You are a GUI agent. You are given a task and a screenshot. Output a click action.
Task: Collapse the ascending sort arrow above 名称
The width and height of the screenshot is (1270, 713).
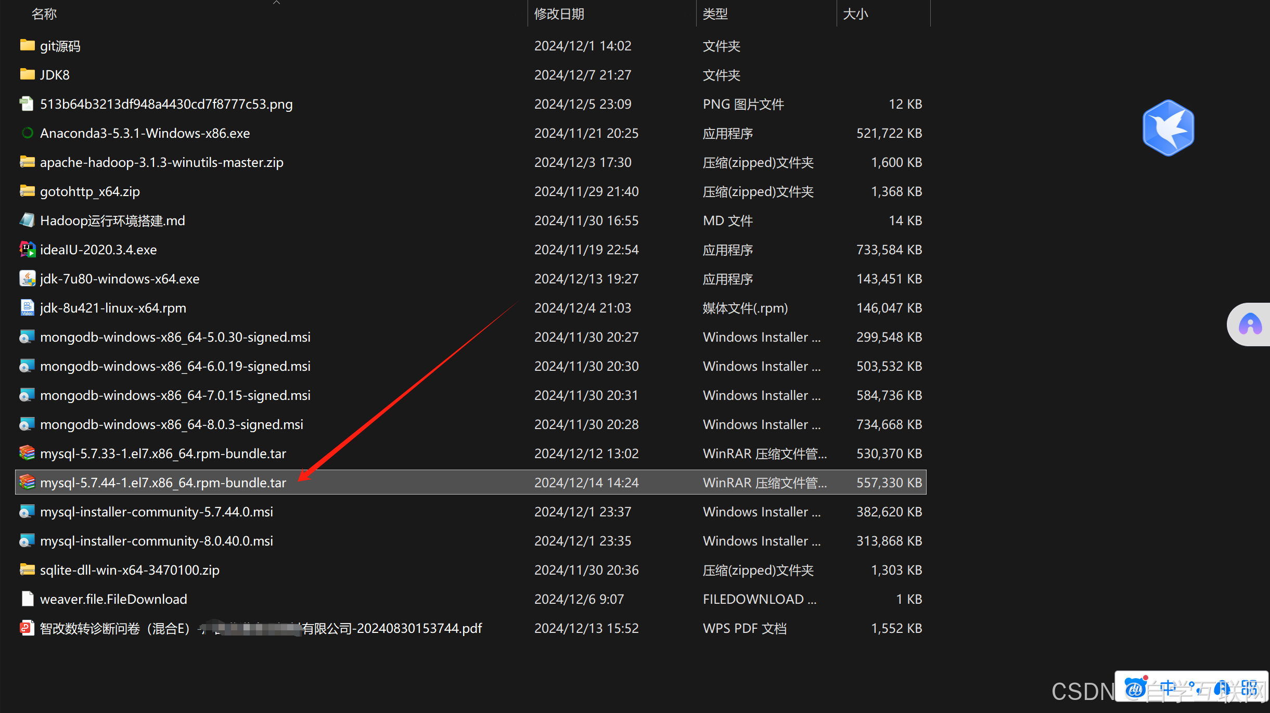point(277,4)
